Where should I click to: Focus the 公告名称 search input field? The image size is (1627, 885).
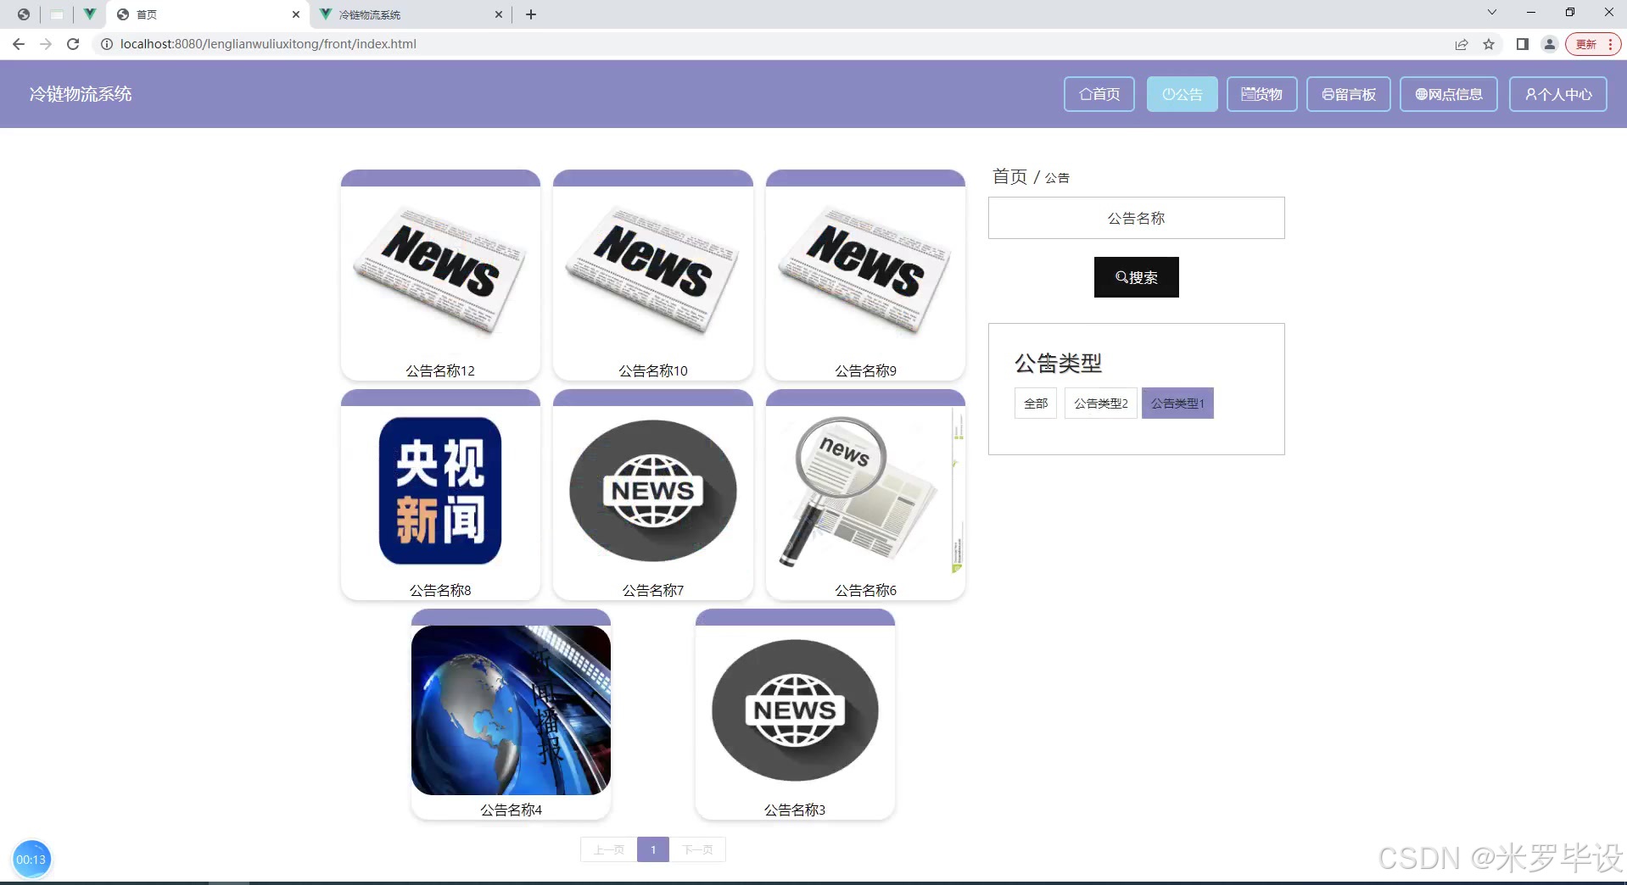tap(1136, 218)
